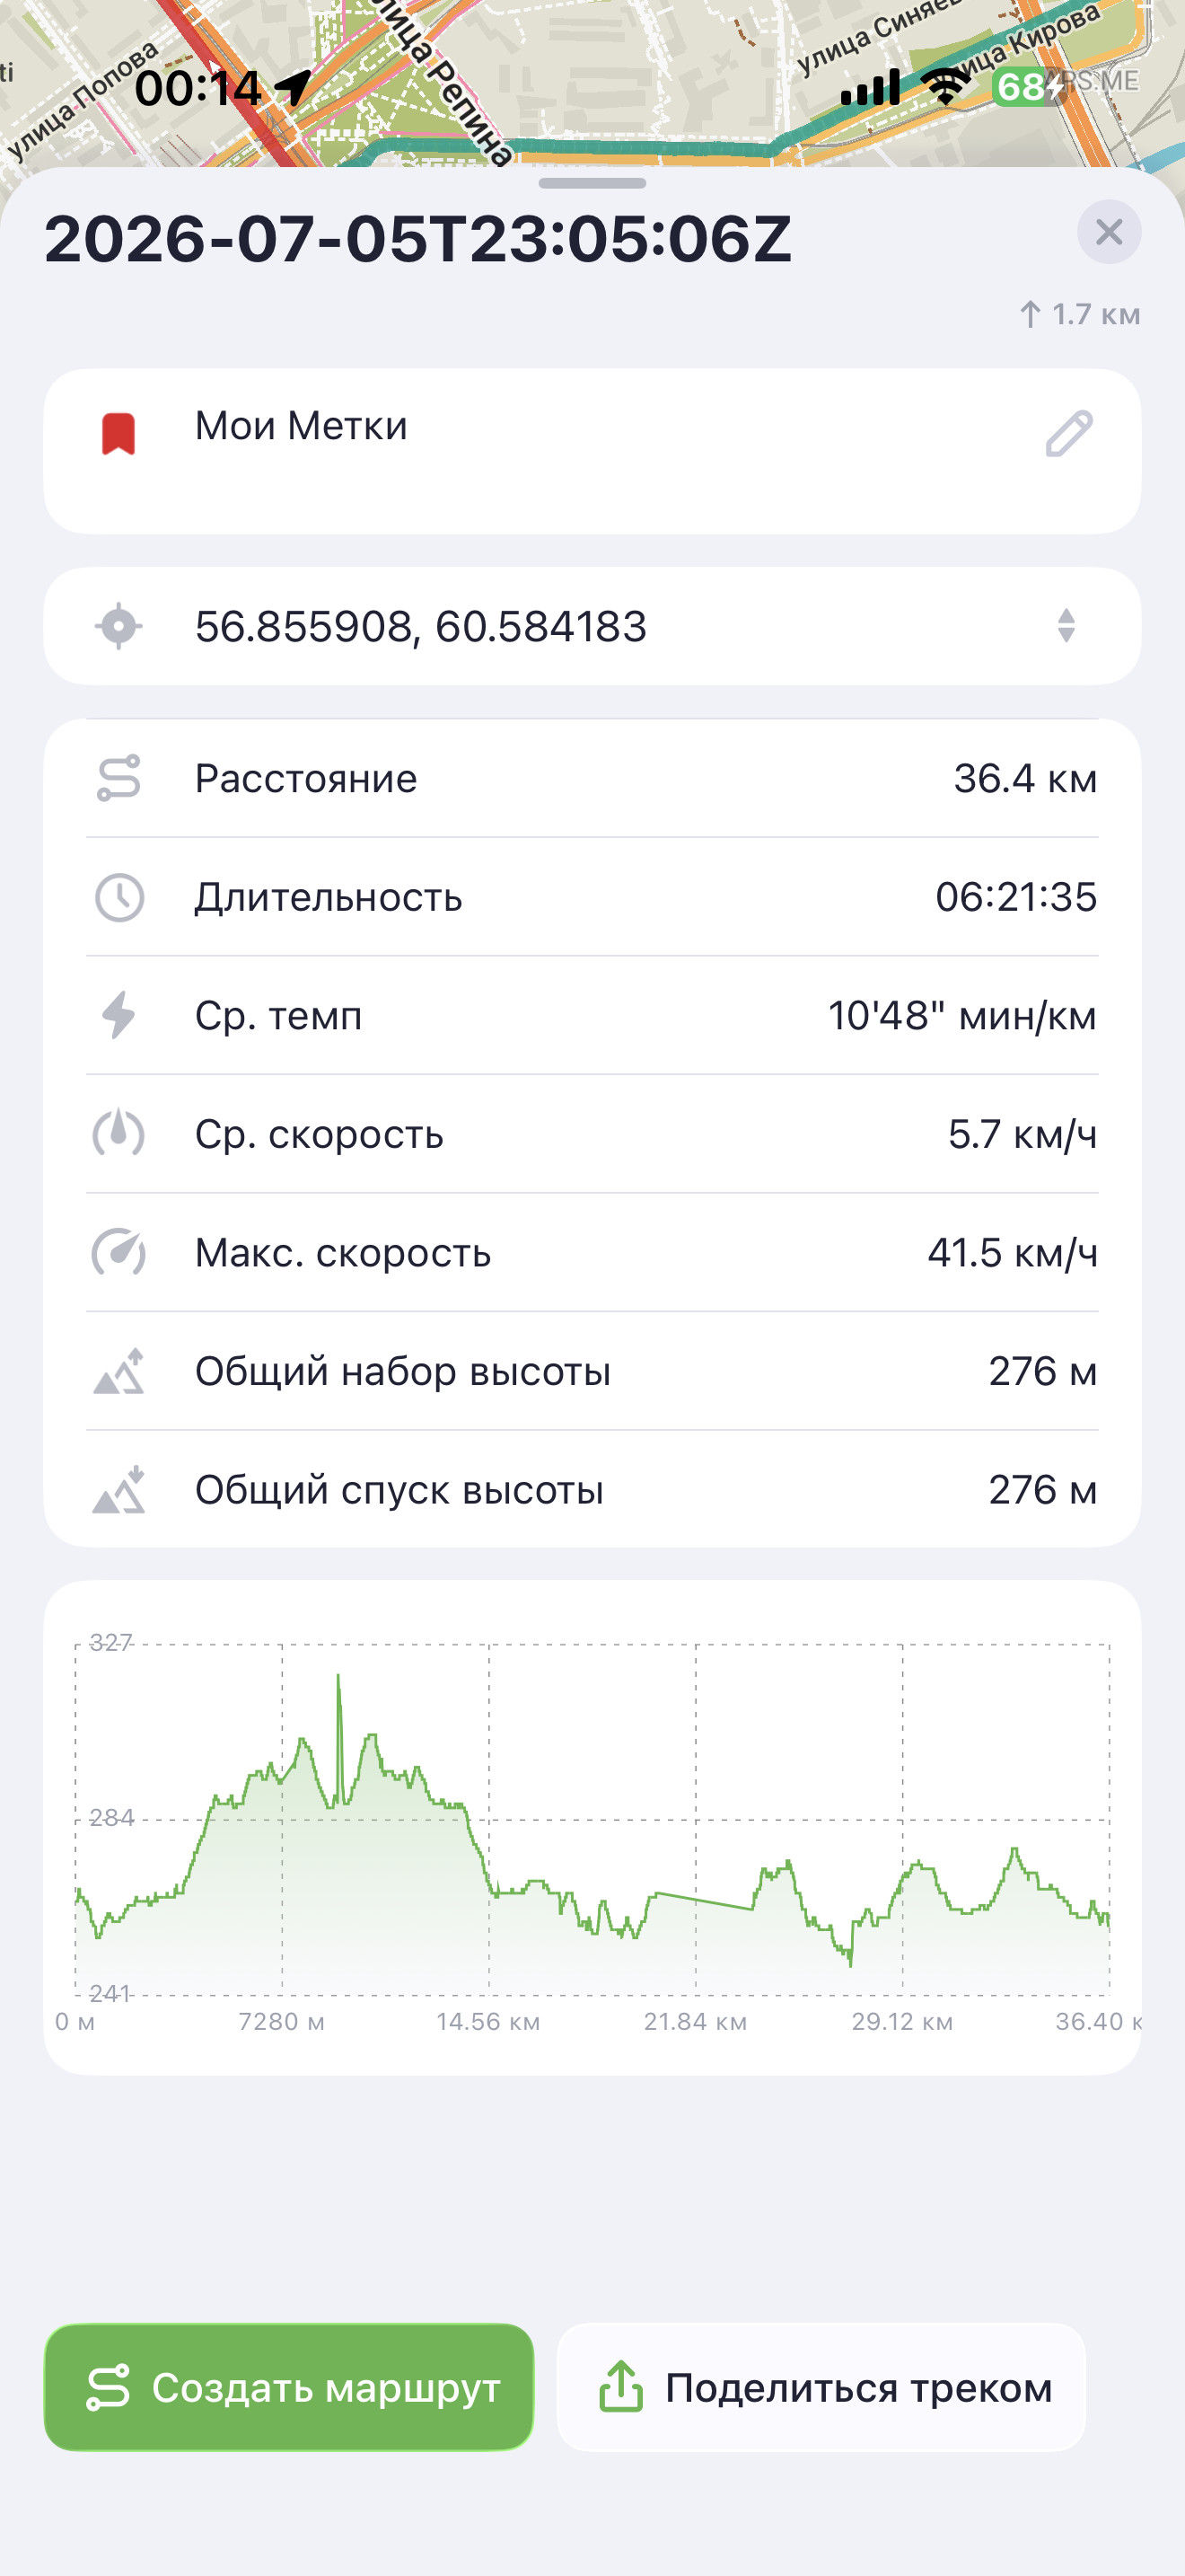Tap the Ср. темп lightning icon
This screenshot has height=2576, width=1185.
[118, 1015]
